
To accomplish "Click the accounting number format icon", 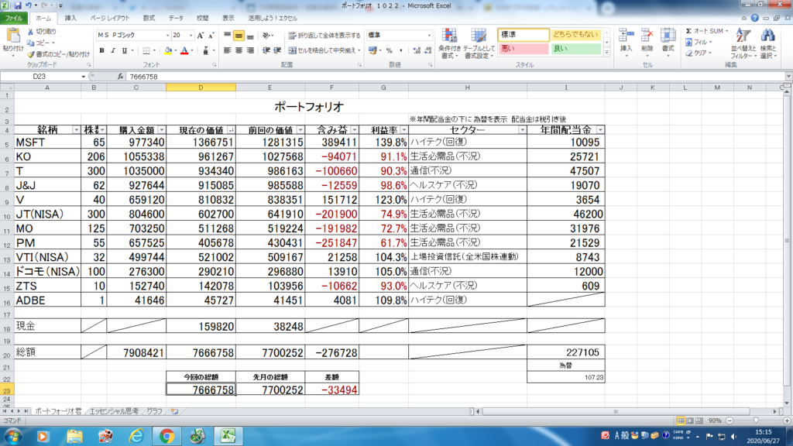I will [x=372, y=50].
